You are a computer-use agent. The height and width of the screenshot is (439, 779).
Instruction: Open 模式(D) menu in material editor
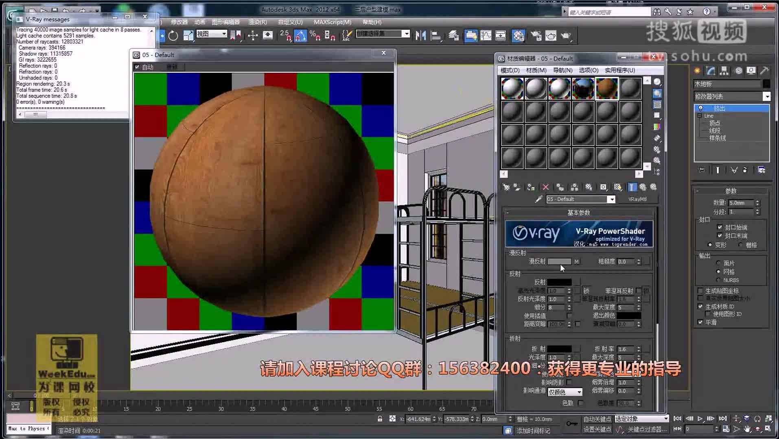click(510, 70)
